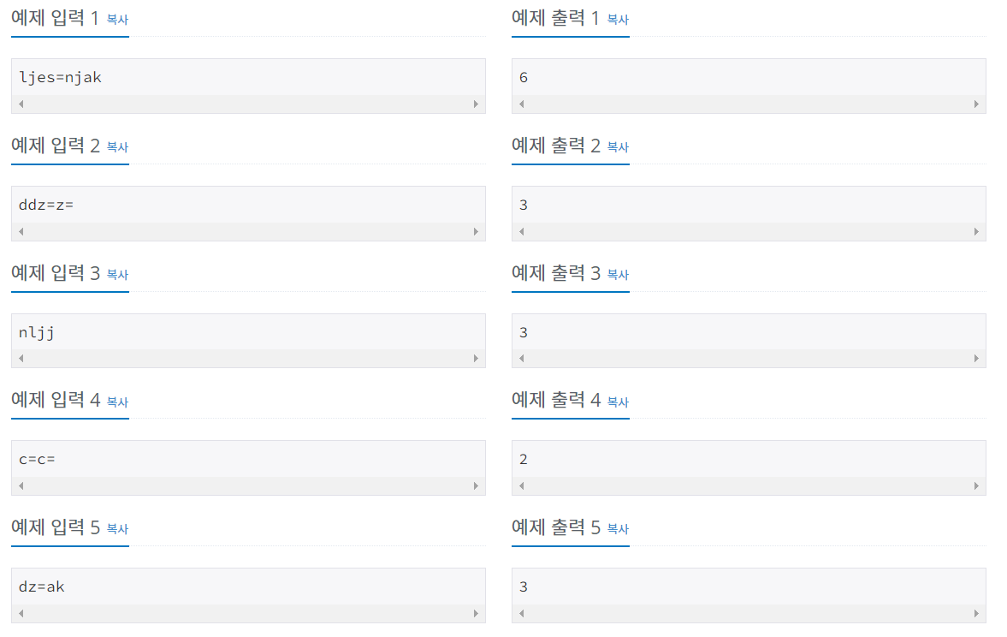This screenshot has height=637, width=1007.
Task: Select the output value 6 in sample output 1
Action: click(x=523, y=77)
